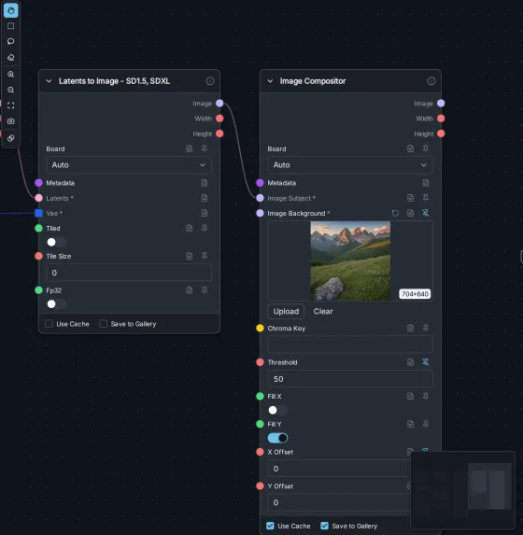Click Height output handle of Image Compositor
Viewport: 523px width, 535px height.
(x=441, y=134)
